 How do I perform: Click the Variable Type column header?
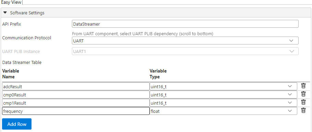pos(158,74)
